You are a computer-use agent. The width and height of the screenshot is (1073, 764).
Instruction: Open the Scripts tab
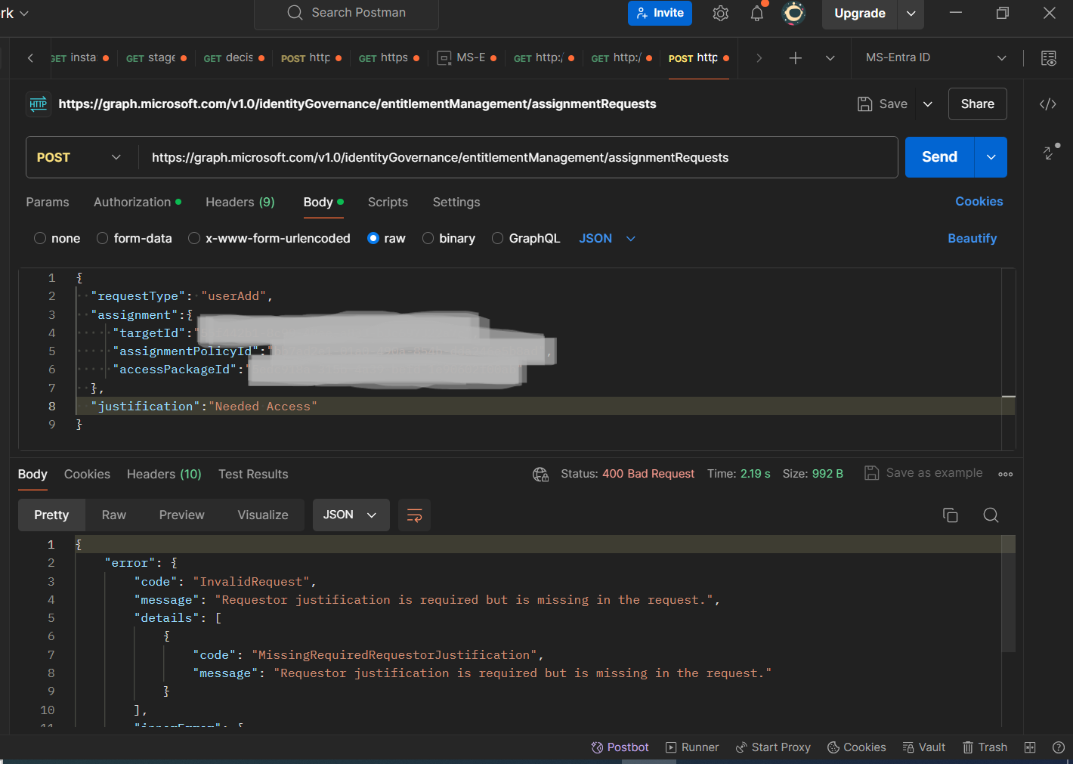click(388, 202)
